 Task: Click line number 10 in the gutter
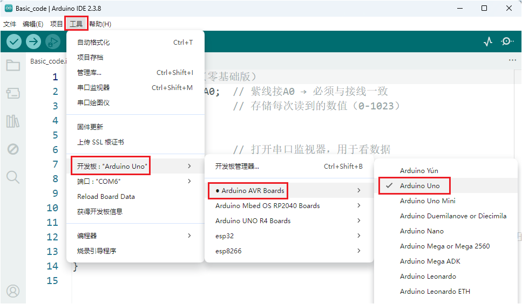click(52, 208)
